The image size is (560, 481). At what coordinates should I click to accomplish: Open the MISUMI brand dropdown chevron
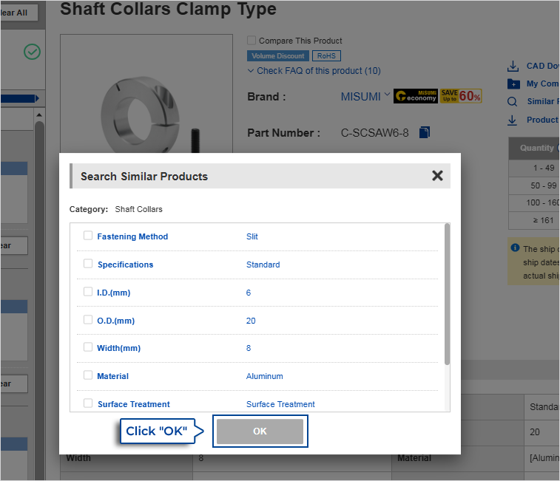point(387,95)
